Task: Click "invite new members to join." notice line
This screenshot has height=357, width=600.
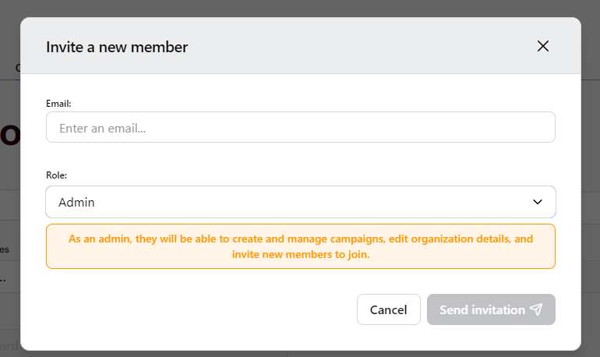Action: pos(300,254)
